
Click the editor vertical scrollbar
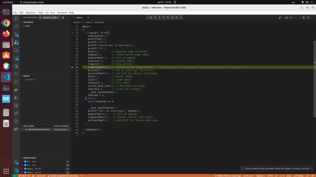(315, 79)
